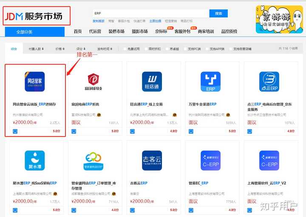Open the 聚水潭 water-drop logo

coord(35,160)
